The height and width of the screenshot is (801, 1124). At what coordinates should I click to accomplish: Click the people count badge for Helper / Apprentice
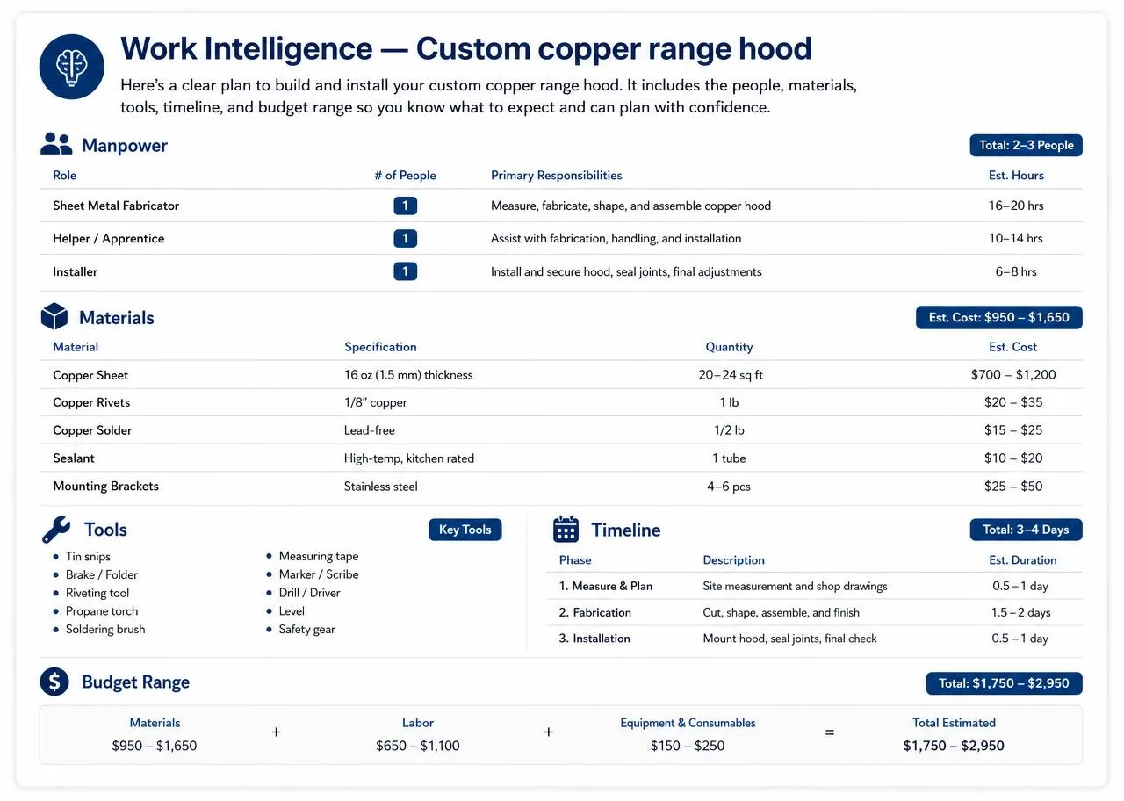[x=405, y=238]
